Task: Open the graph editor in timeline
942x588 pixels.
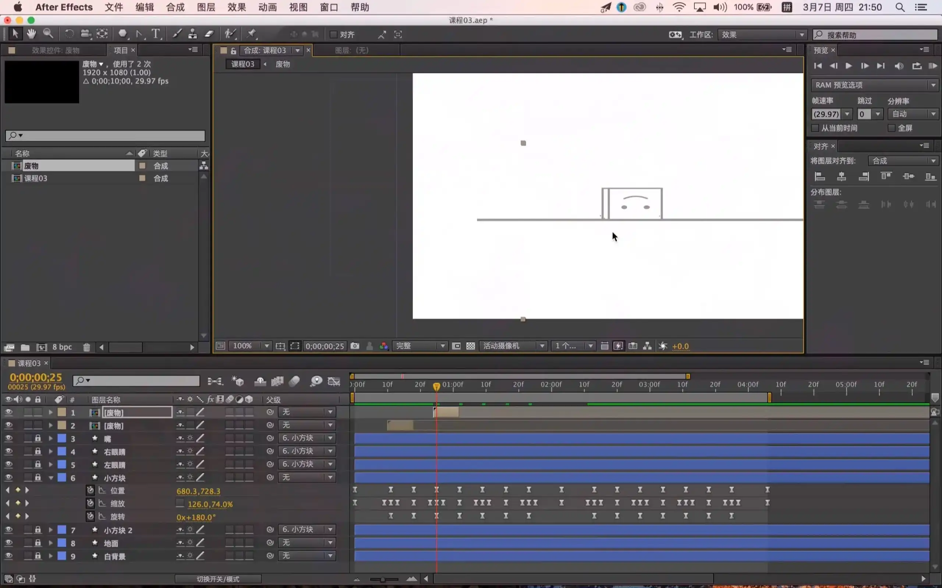Action: coord(334,381)
